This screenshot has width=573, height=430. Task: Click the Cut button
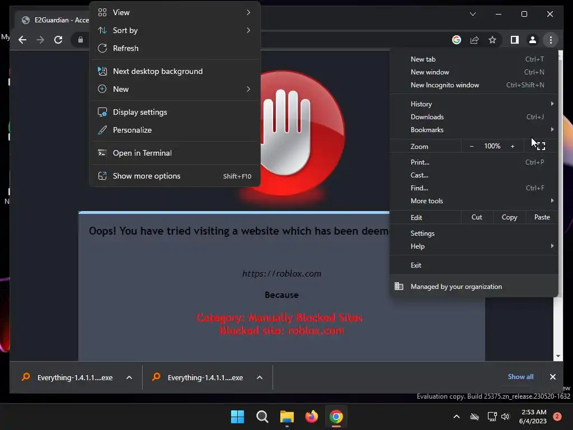click(477, 217)
